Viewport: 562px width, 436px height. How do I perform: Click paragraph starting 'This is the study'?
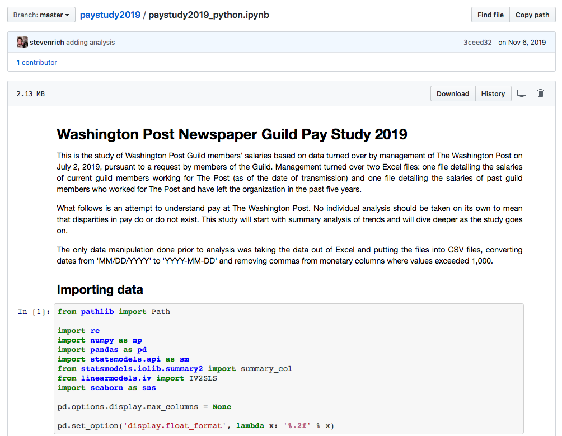(x=289, y=172)
